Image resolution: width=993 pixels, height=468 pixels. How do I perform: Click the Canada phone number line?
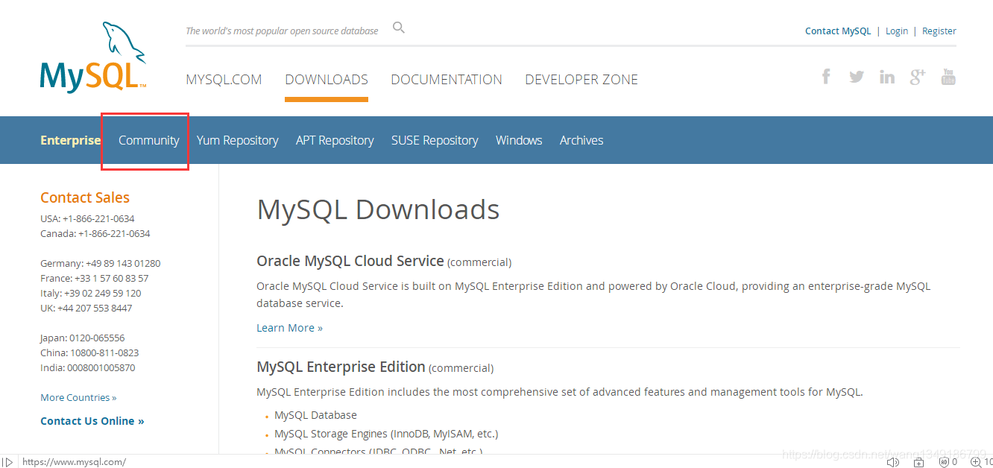click(95, 233)
